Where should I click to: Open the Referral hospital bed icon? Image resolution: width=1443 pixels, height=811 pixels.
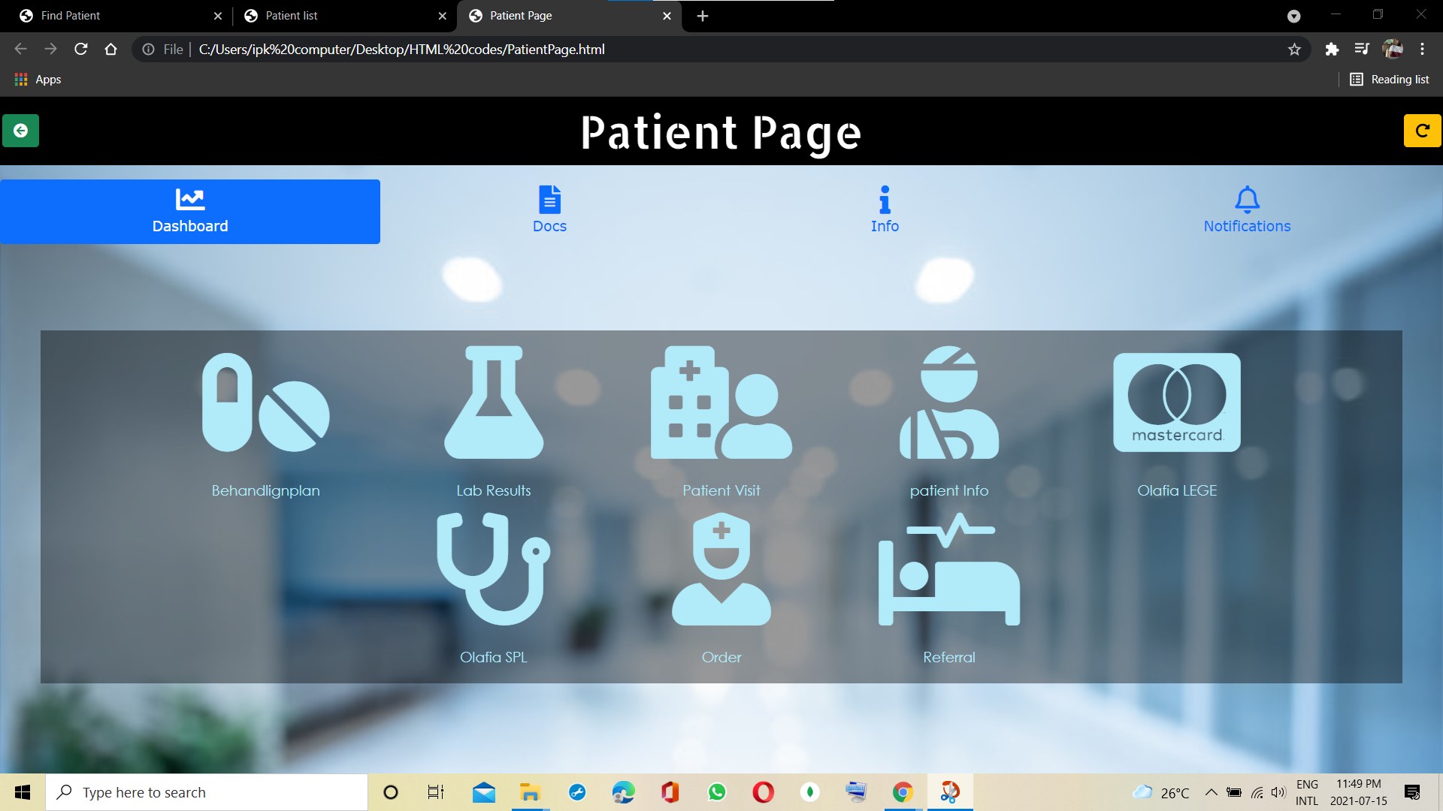949,570
